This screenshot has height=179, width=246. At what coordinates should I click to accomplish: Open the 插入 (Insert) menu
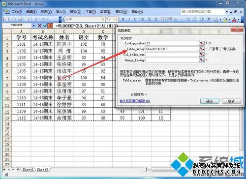click(61, 12)
